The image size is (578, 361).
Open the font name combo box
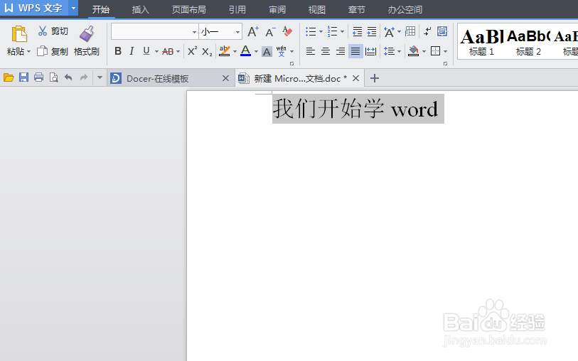click(x=155, y=32)
